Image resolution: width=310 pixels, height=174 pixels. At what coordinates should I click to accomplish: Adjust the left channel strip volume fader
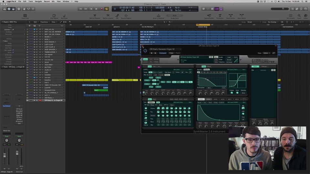click(5, 155)
